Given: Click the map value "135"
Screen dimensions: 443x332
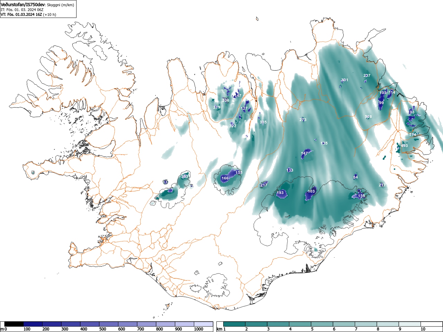Looking at the screenshot, I should point(324,143).
